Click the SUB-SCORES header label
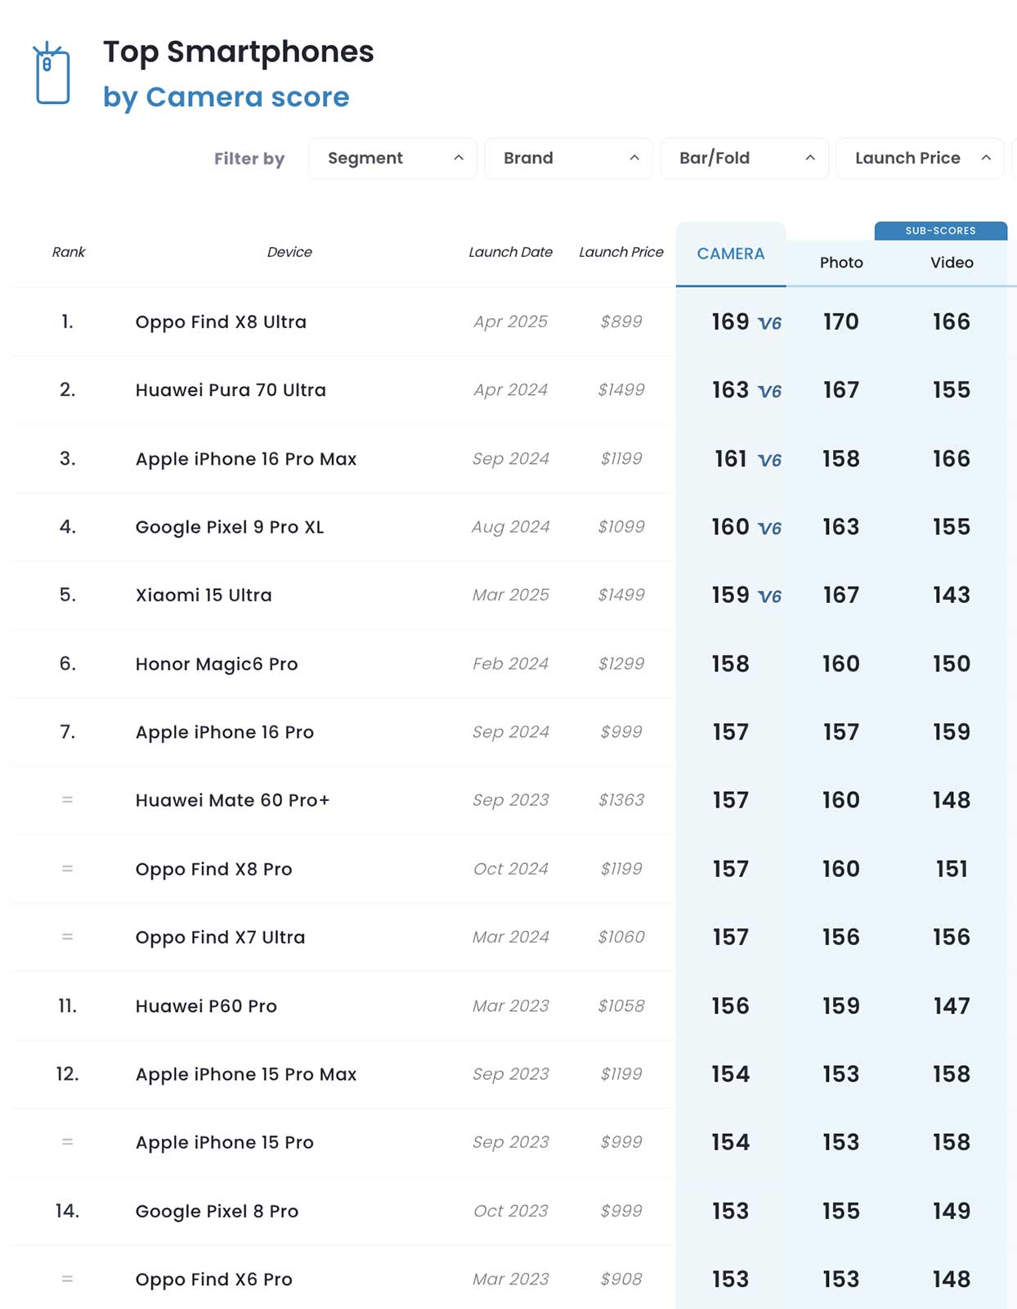 940,231
